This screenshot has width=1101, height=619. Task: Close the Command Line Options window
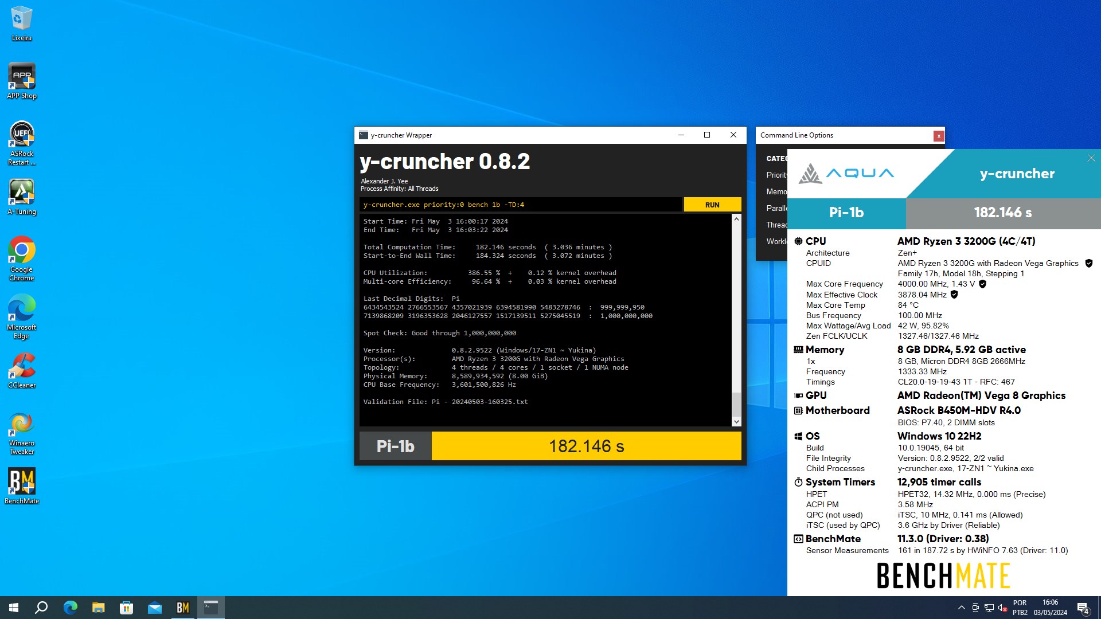click(x=939, y=136)
